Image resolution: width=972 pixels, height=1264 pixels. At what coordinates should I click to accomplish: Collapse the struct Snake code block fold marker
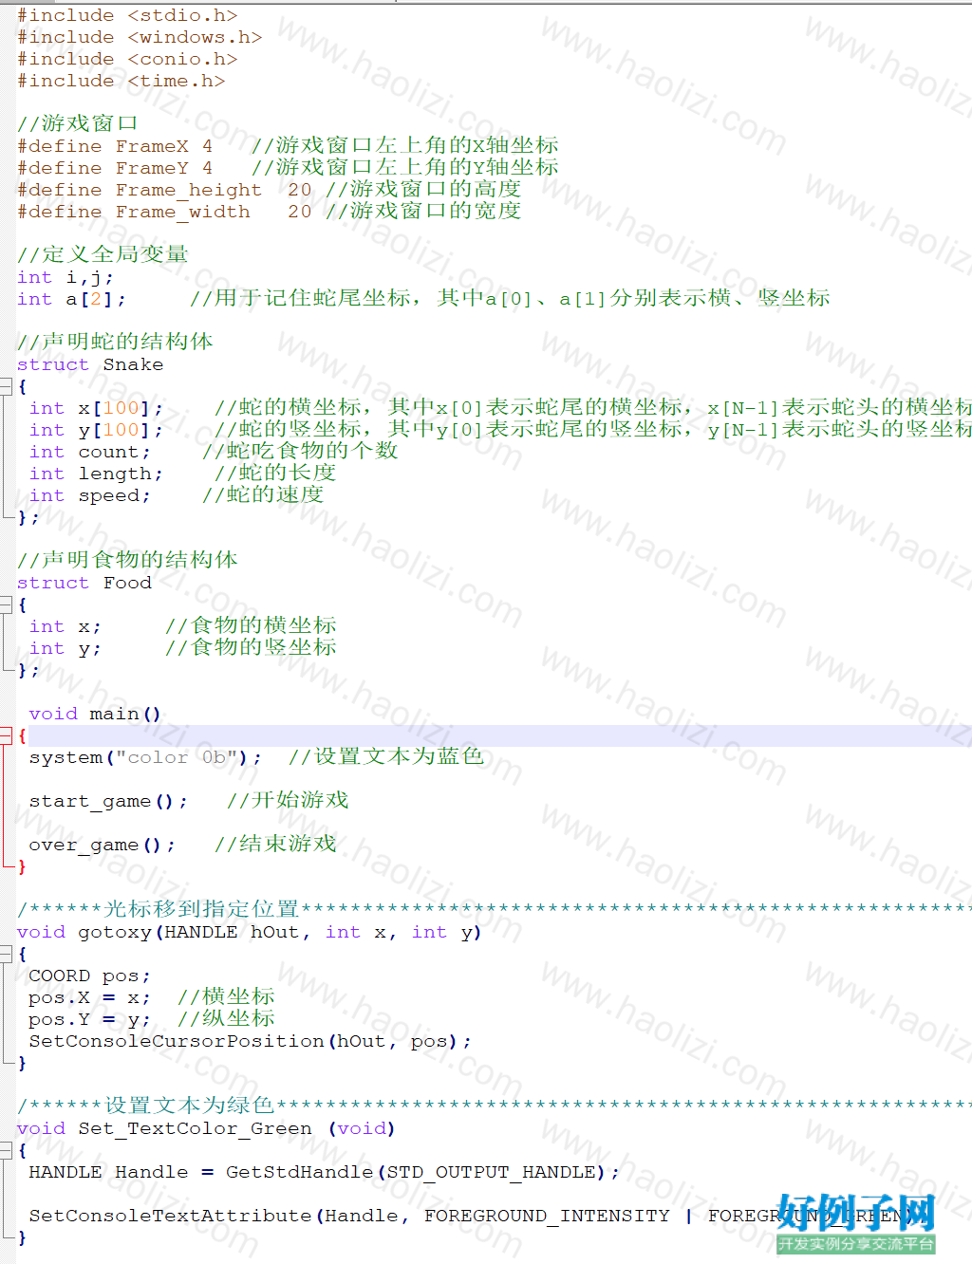[6, 387]
